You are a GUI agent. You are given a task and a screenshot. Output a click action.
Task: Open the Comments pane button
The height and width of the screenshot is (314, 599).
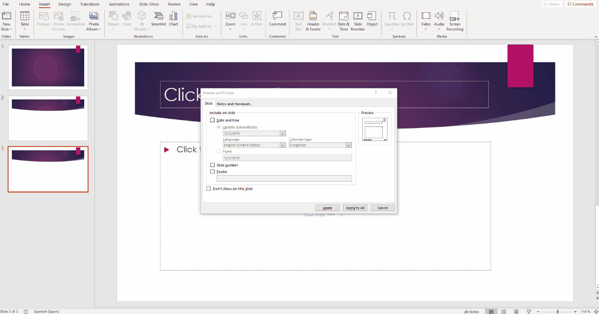click(581, 4)
